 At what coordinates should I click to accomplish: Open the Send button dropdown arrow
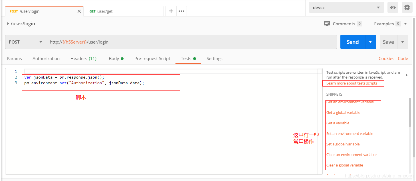click(370, 42)
